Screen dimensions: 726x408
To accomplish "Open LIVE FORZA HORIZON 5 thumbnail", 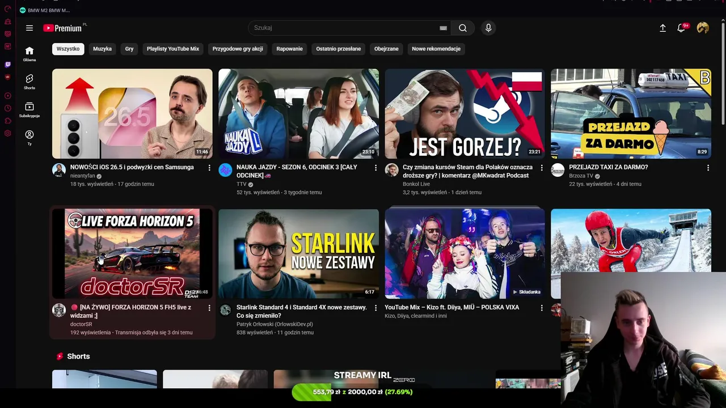I will (132, 254).
